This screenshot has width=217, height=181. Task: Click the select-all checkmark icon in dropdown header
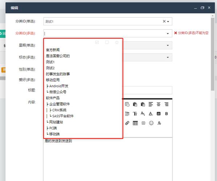click(x=97, y=42)
